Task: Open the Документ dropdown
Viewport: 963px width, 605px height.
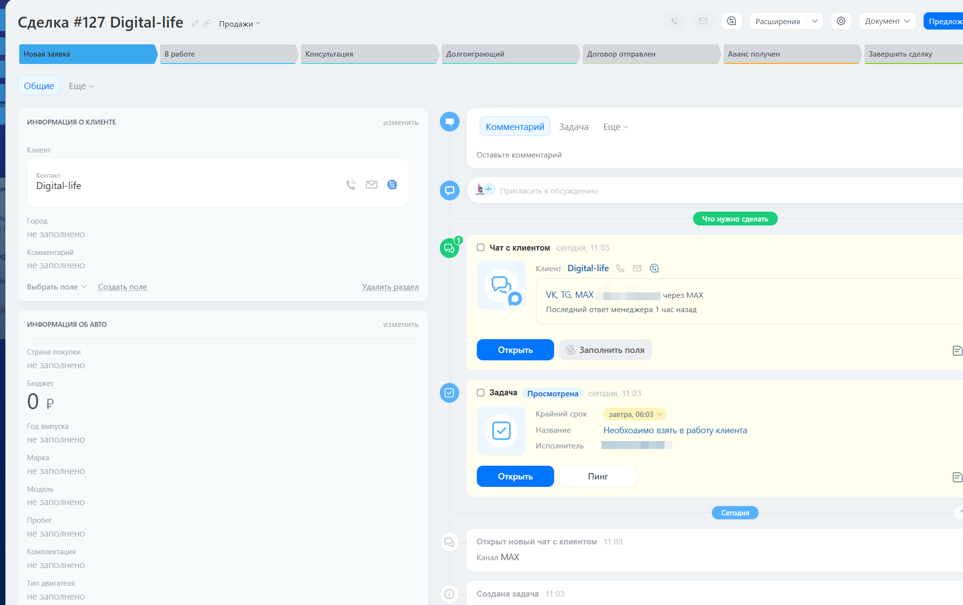Action: (887, 21)
